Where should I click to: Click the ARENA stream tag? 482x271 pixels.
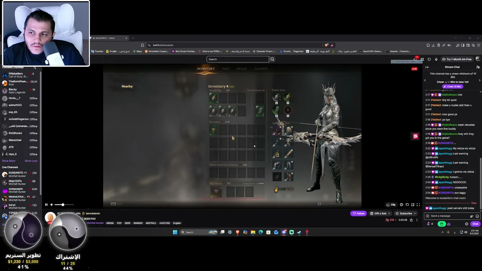pyautogui.click(x=110, y=223)
